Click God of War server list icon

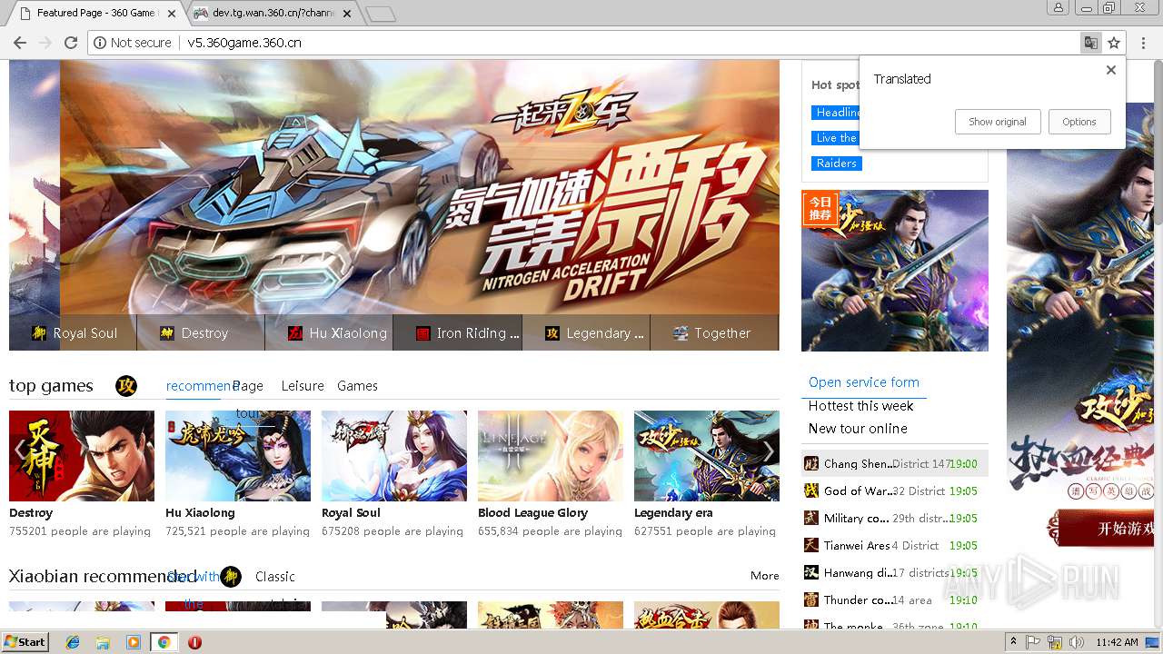coord(811,490)
